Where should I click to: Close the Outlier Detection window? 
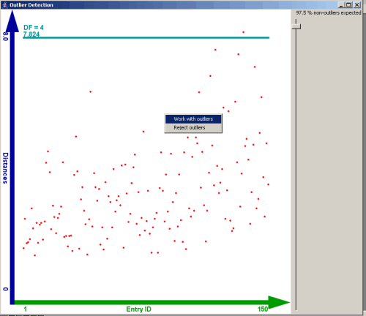[x=357, y=5]
